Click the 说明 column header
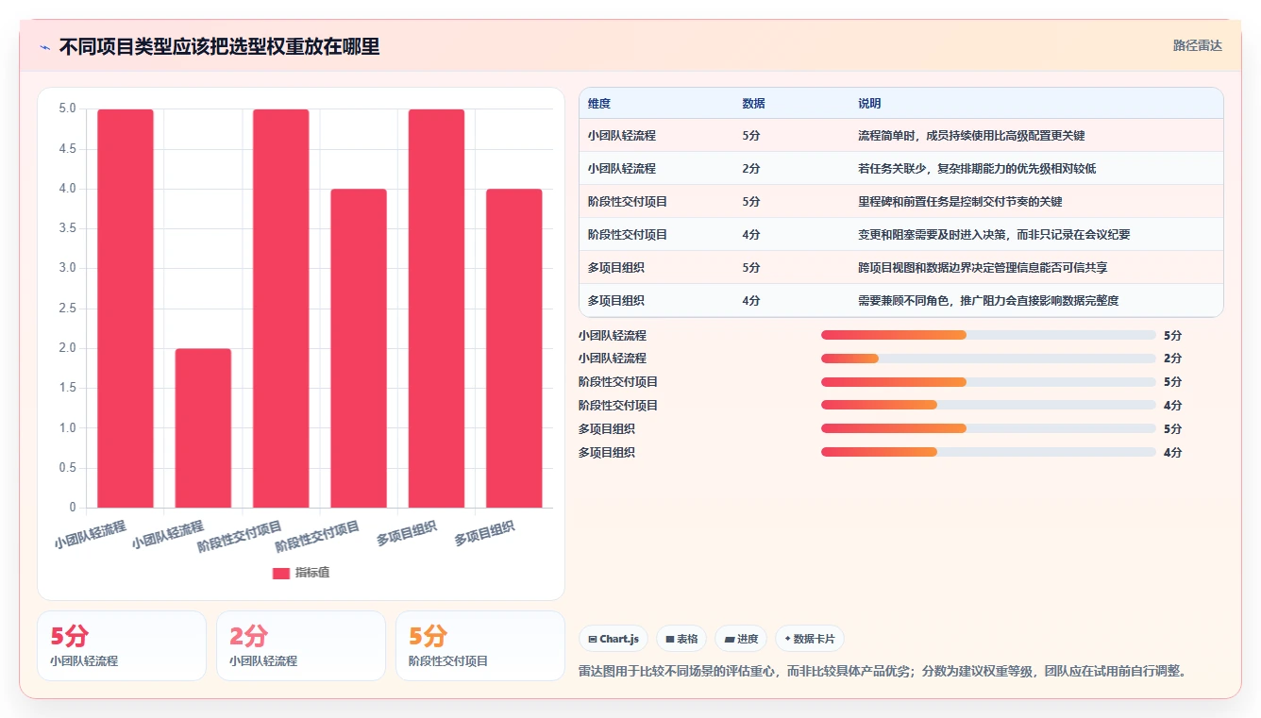Screen dimensions: 1261x718 (x=869, y=104)
